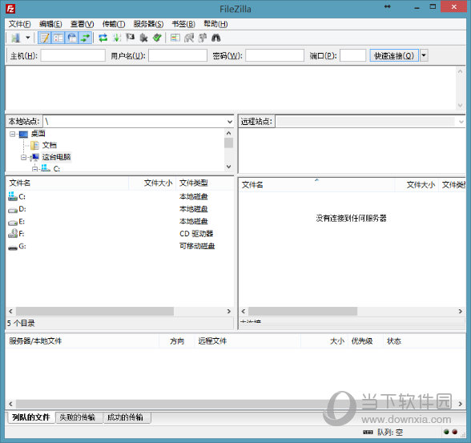Click the 主机(H) host input field
Image resolution: width=471 pixels, height=443 pixels.
pos(73,55)
